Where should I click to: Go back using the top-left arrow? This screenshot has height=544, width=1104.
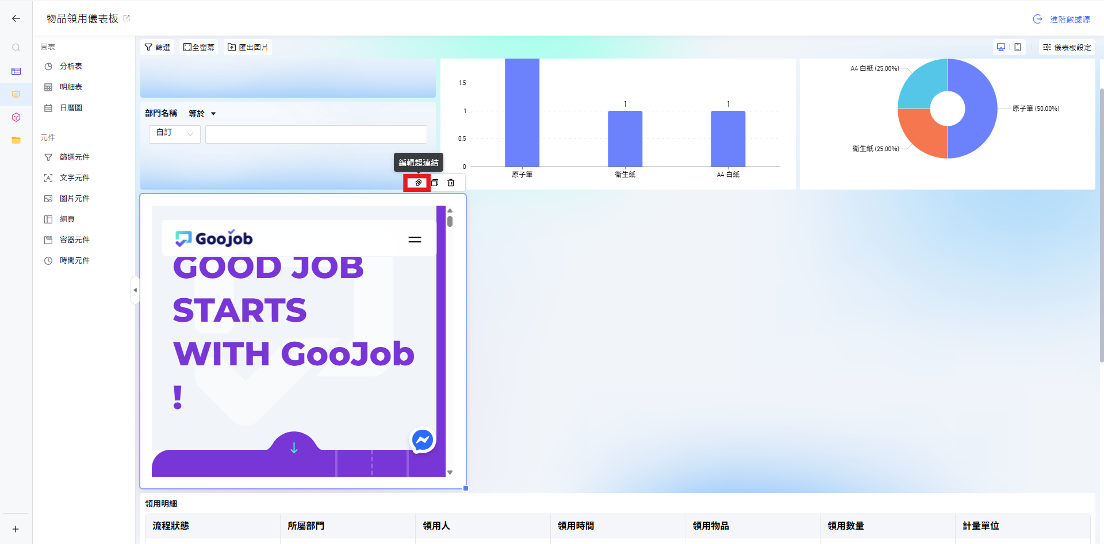[16, 18]
